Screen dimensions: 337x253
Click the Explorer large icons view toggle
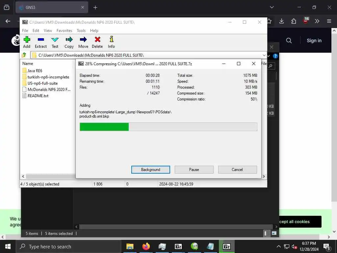[274, 233]
